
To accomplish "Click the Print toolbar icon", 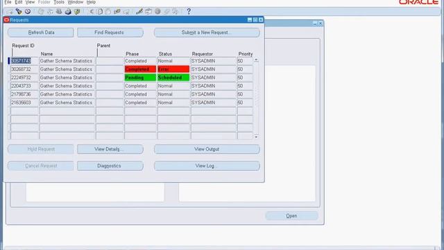I will [68, 12].
